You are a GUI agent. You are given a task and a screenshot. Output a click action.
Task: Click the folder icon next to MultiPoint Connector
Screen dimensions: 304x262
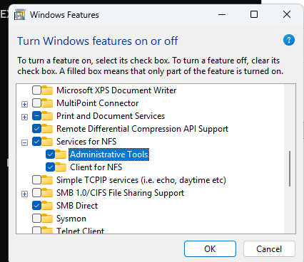coord(47,103)
